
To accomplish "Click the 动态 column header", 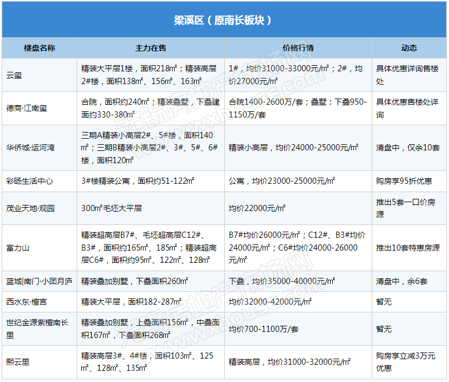I will coord(409,48).
